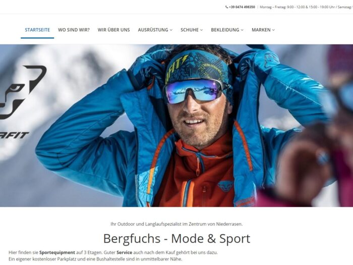Expand the Marken dropdown chevron

(x=273, y=30)
